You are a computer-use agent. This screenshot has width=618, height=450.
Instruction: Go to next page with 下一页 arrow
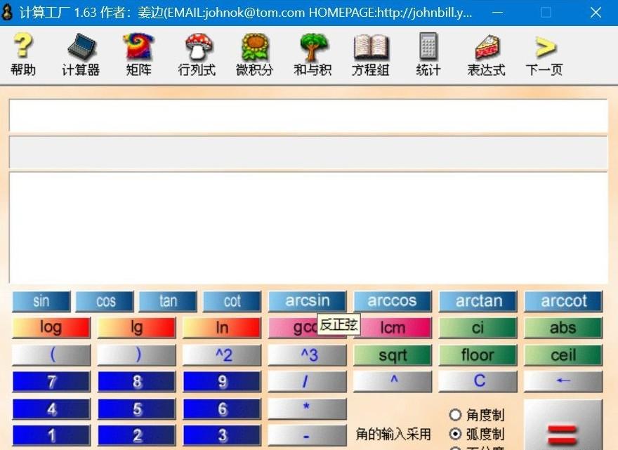coord(544,54)
